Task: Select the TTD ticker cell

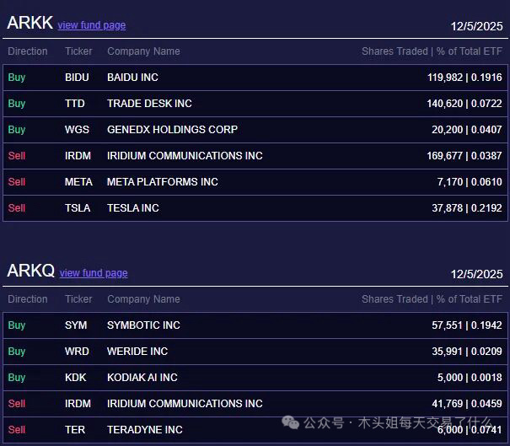Action: tap(75, 104)
